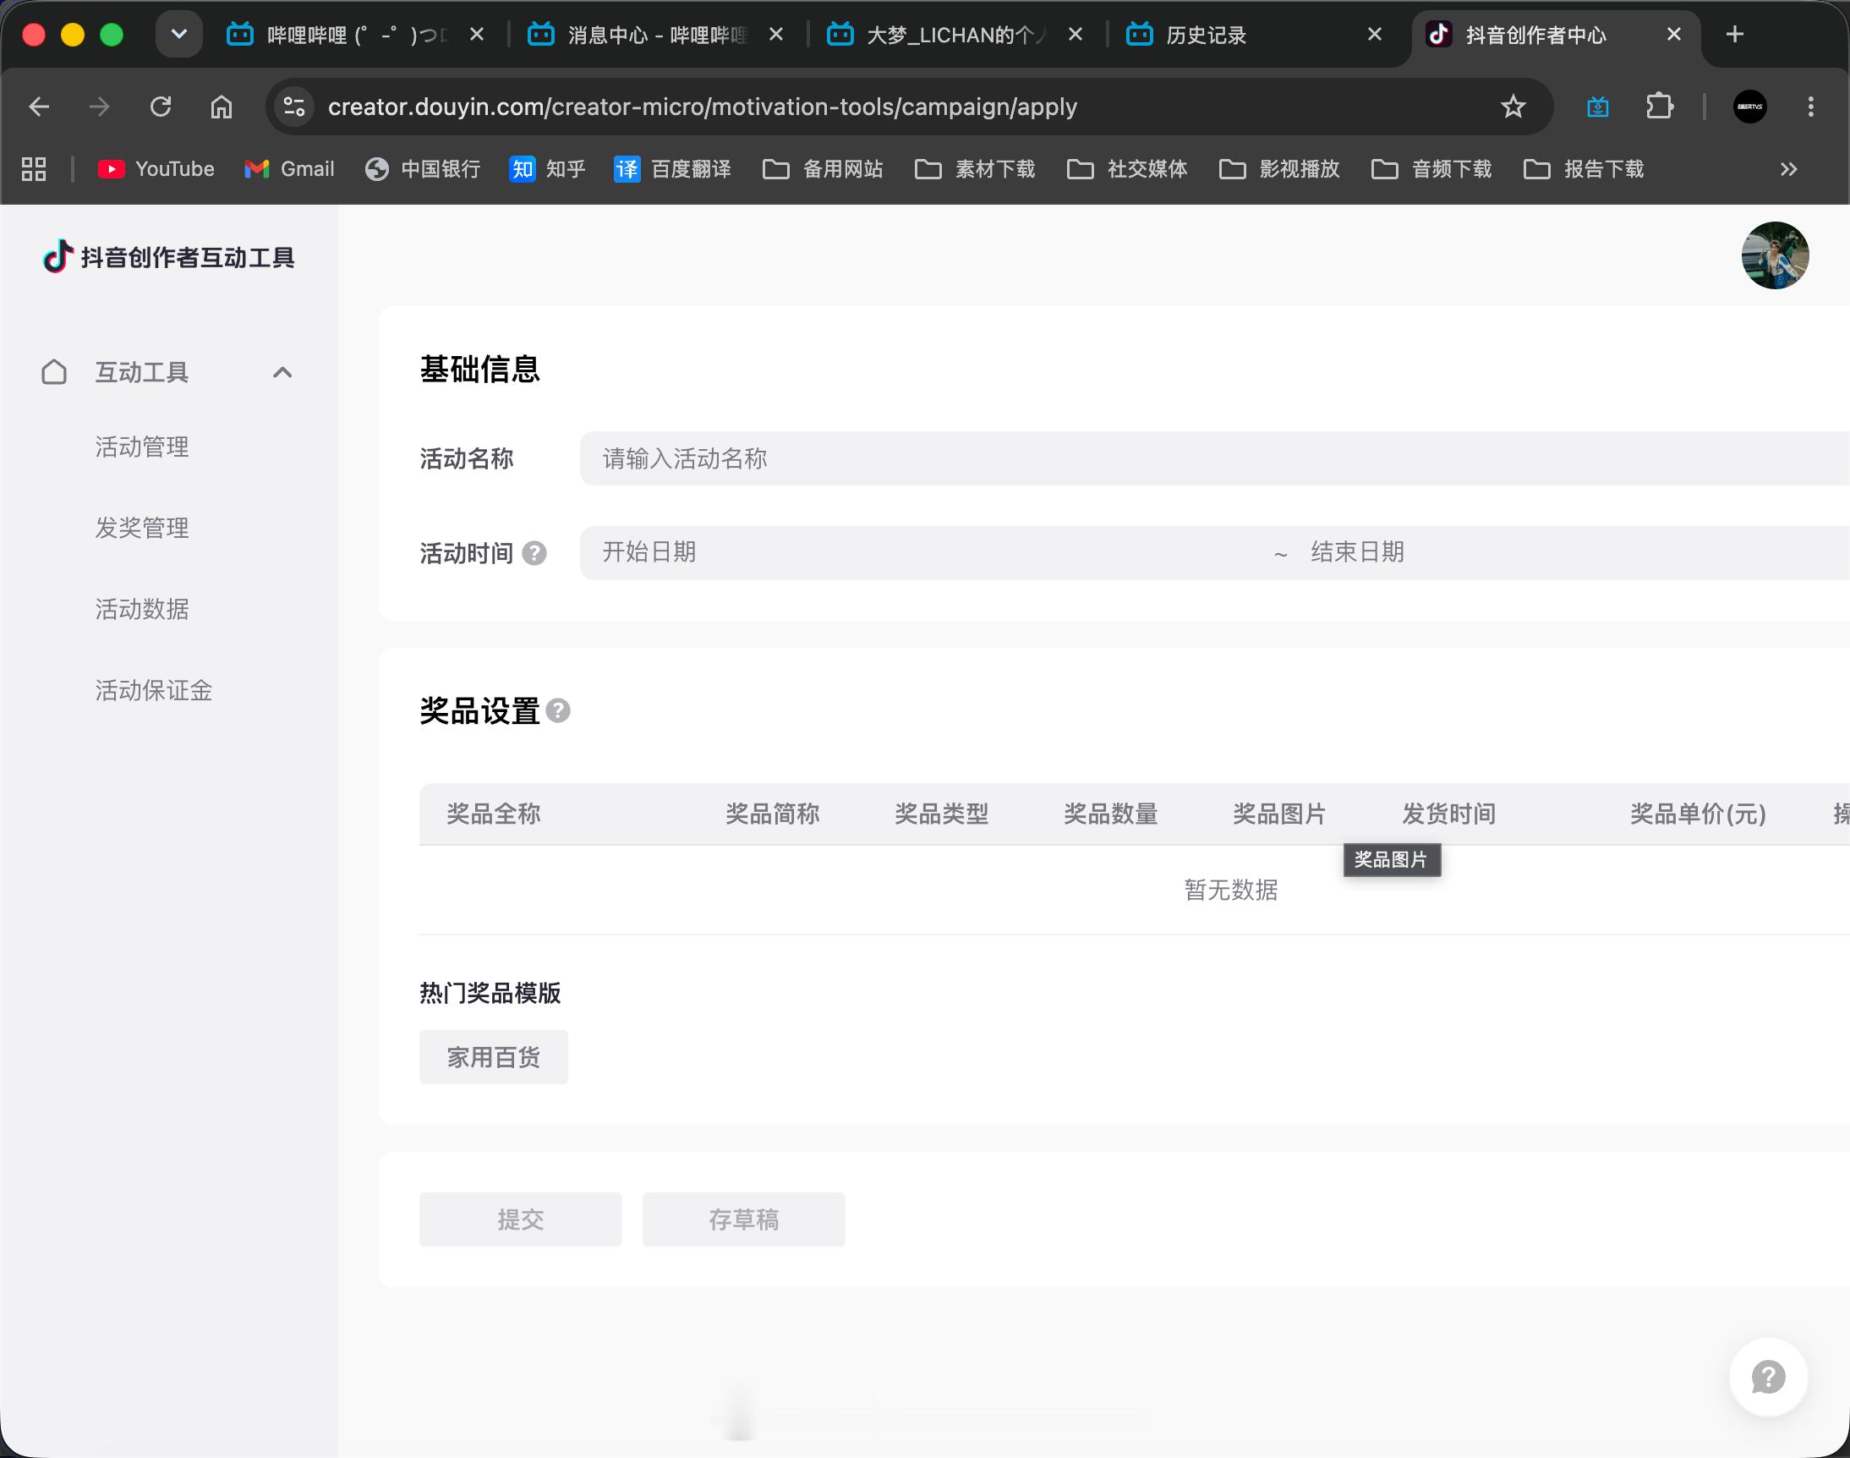Open the extensions puzzle icon

(x=1659, y=107)
